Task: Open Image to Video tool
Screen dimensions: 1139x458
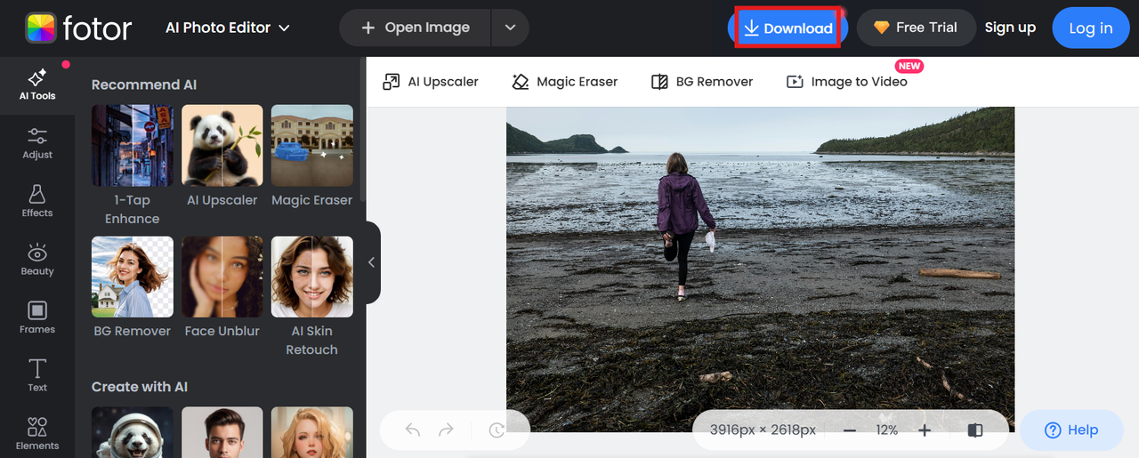Action: tap(847, 82)
